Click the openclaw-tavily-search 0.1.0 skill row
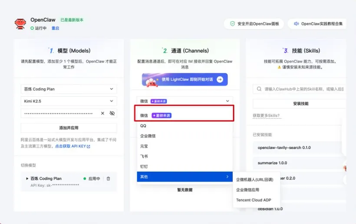 [297, 148]
